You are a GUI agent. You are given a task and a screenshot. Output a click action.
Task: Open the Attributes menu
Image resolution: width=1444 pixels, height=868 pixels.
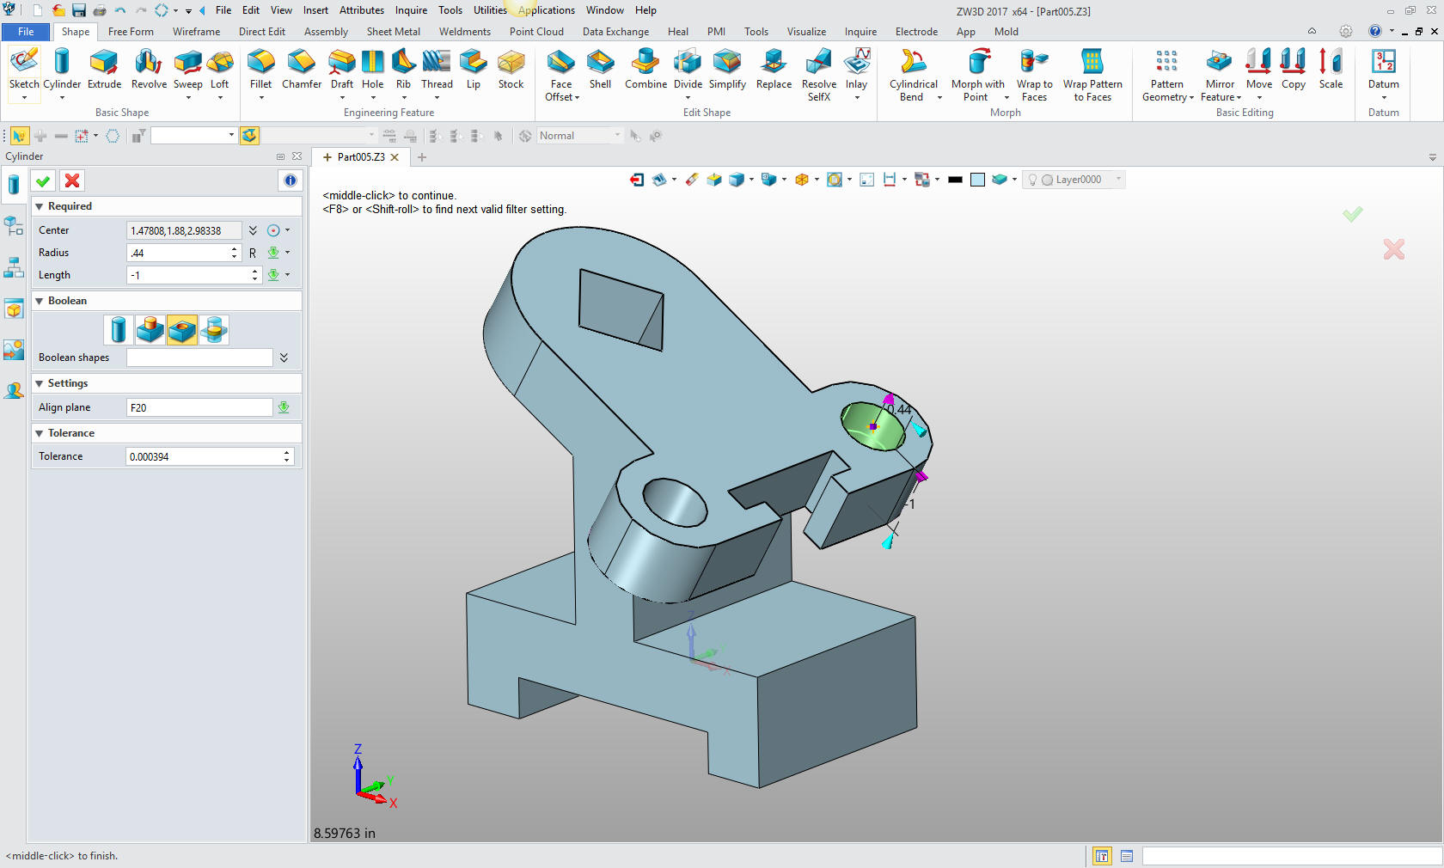(x=362, y=10)
